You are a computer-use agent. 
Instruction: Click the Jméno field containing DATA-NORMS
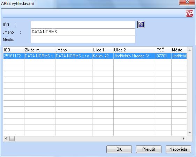click(83, 32)
